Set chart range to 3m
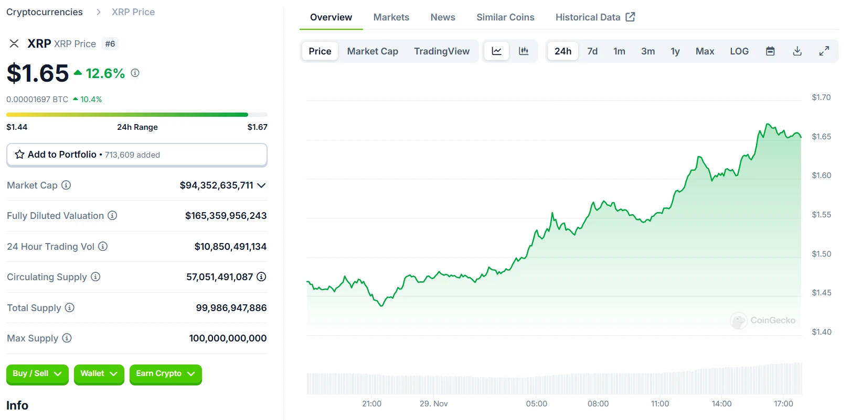 coord(648,51)
